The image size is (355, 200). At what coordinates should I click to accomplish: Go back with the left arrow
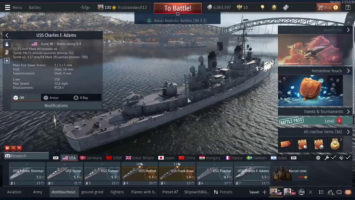point(7,35)
